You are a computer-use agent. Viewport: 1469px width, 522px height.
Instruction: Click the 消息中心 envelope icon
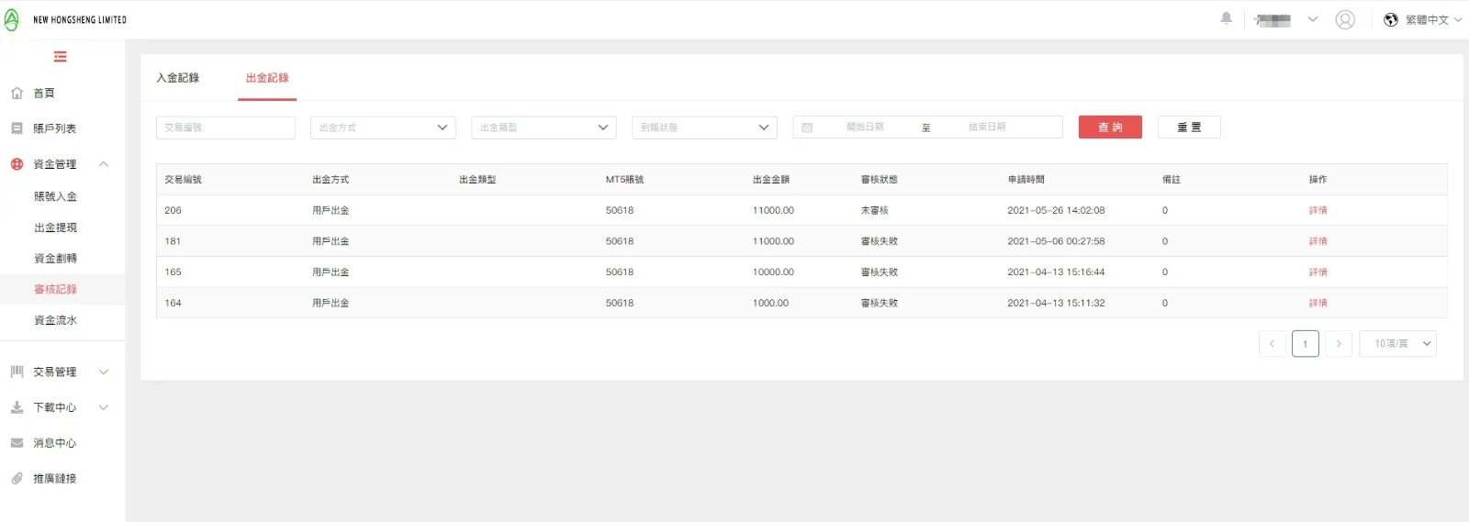coord(17,442)
